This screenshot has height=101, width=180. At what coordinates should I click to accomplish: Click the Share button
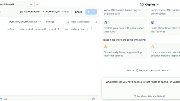[x=78, y=12]
